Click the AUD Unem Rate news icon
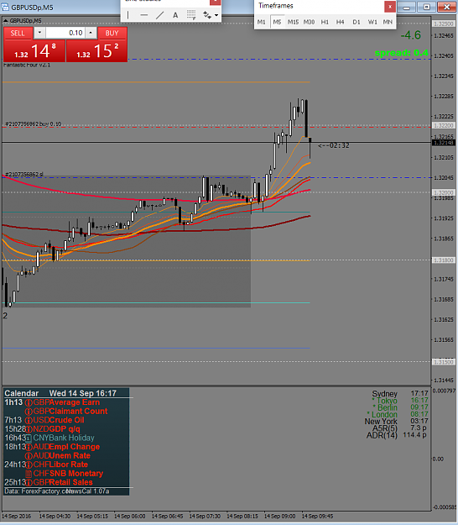 click(29, 456)
